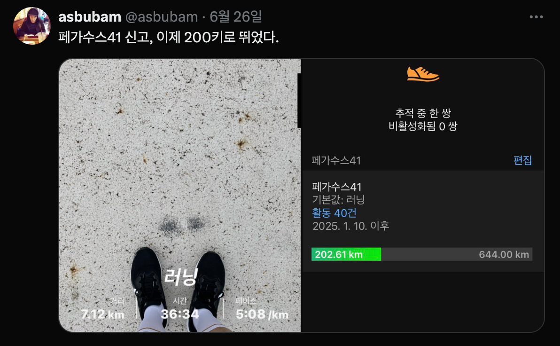Click the tweet text about 페가수스41
The image size is (560, 346).
169,37
